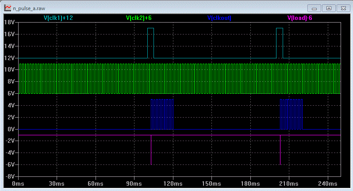The height and width of the screenshot is (191, 353).
Task: Click the 60ms time axis label
Action: click(96, 183)
